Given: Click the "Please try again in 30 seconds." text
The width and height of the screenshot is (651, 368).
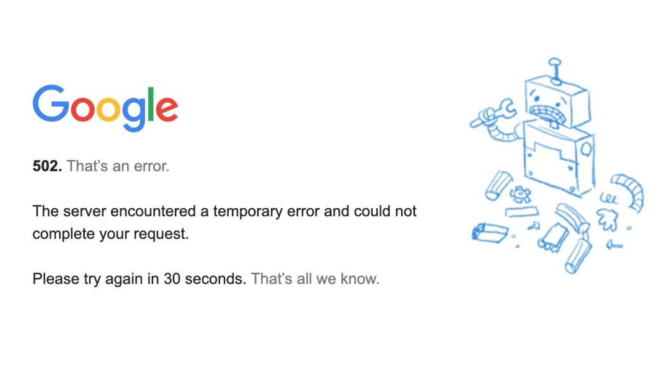Looking at the screenshot, I should [x=139, y=279].
